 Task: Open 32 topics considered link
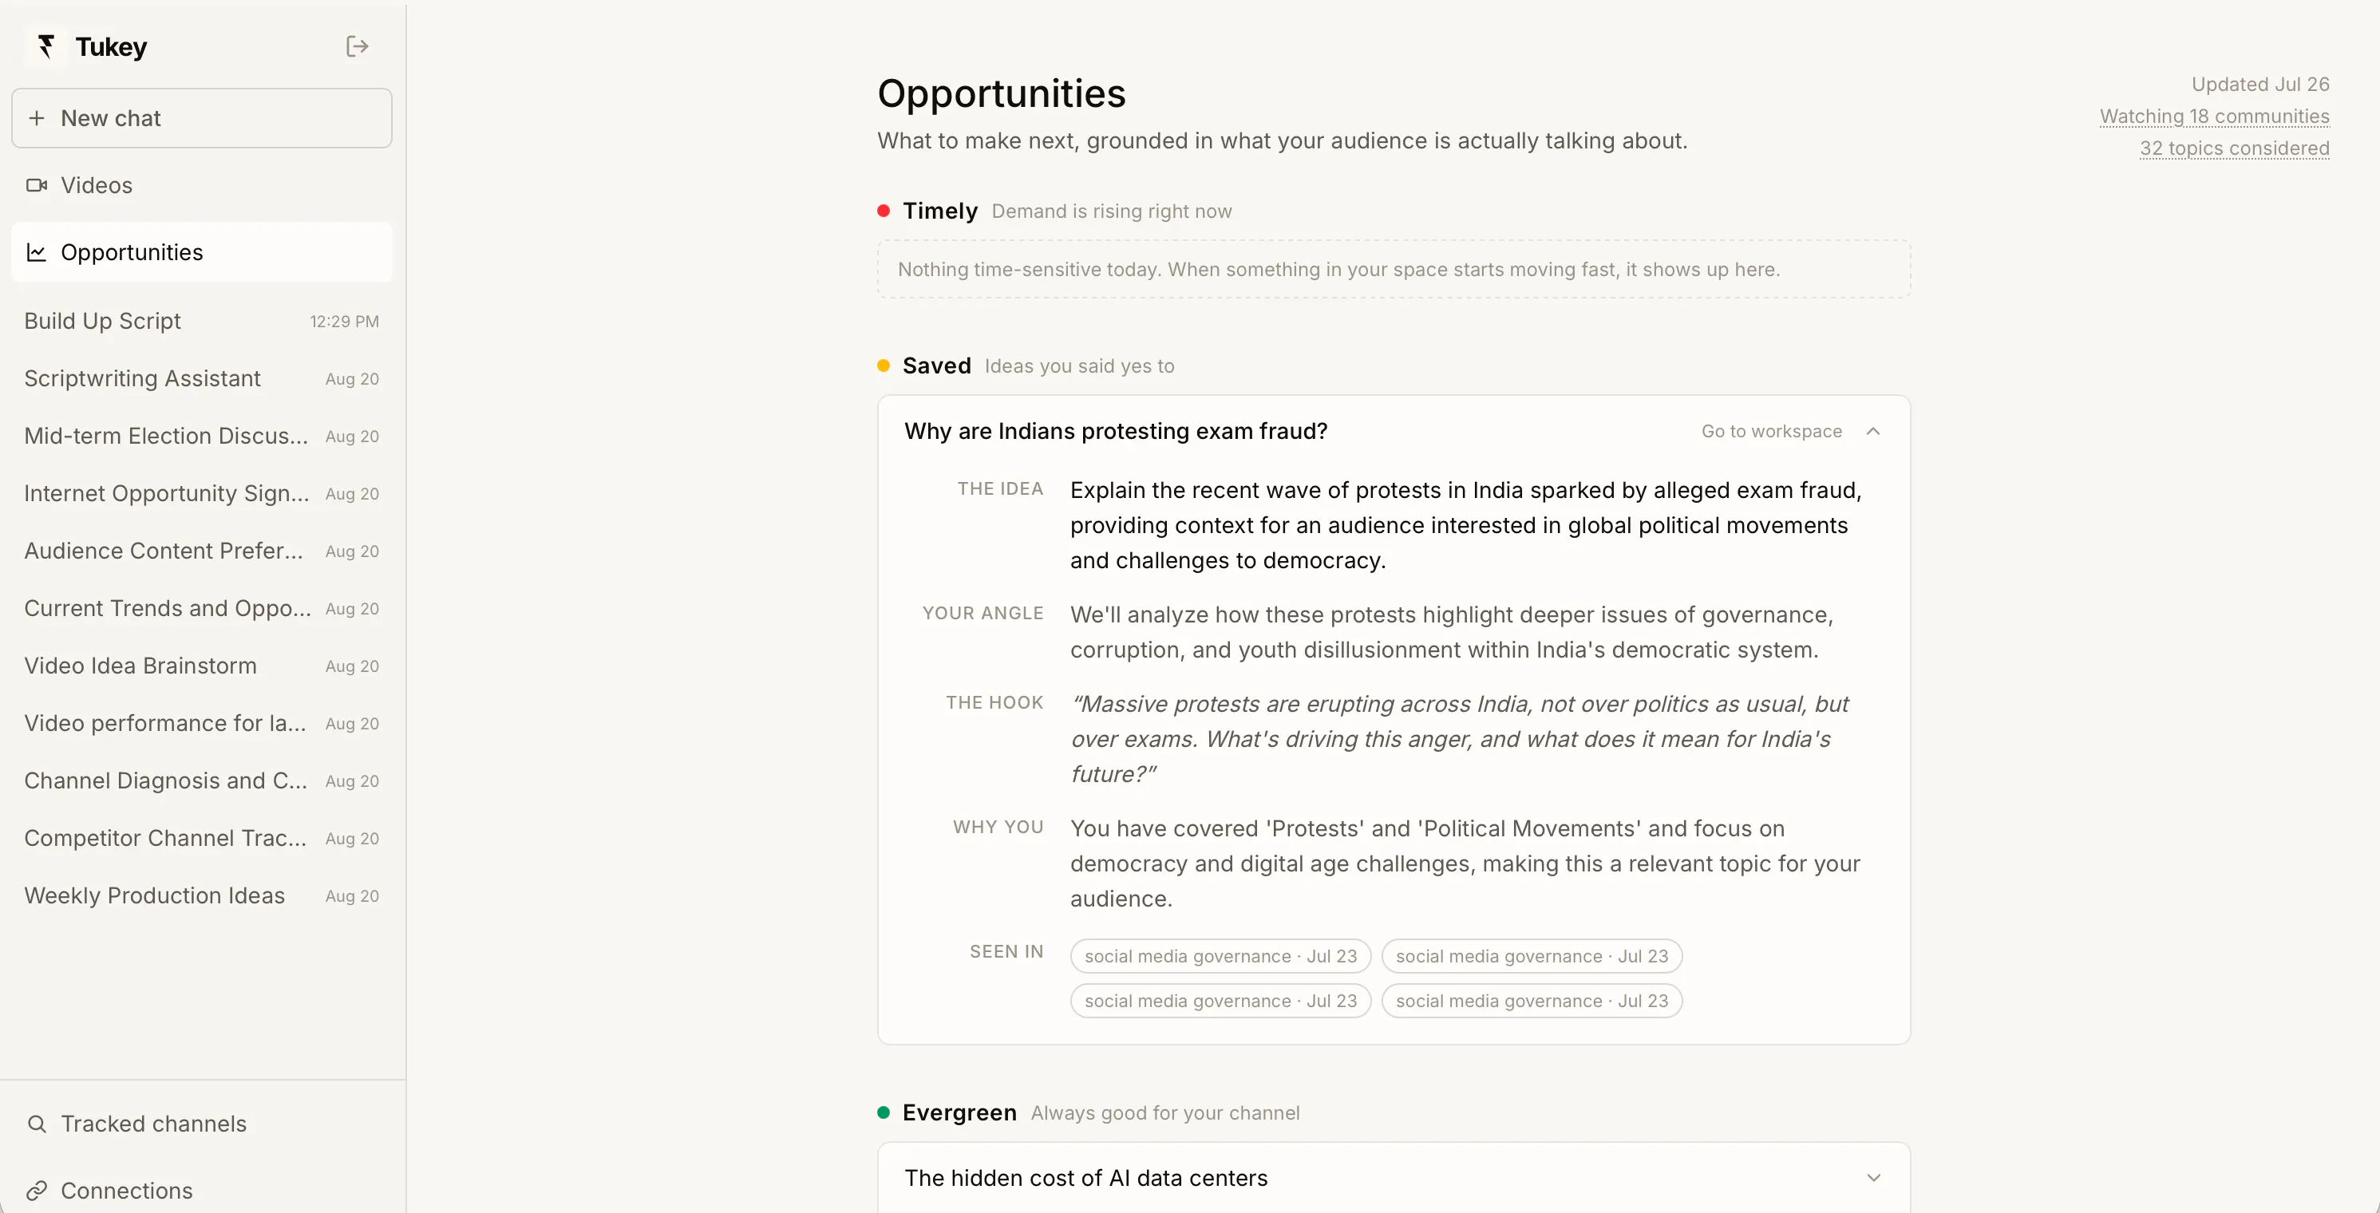2234,148
